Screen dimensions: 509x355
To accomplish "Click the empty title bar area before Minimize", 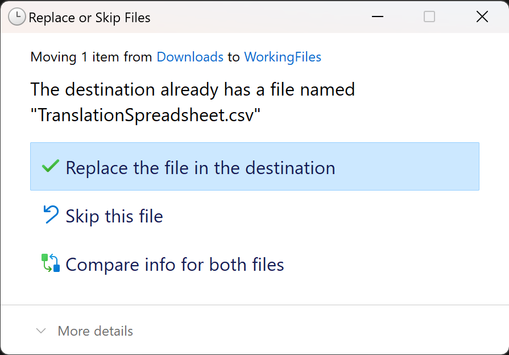I will (x=256, y=17).
